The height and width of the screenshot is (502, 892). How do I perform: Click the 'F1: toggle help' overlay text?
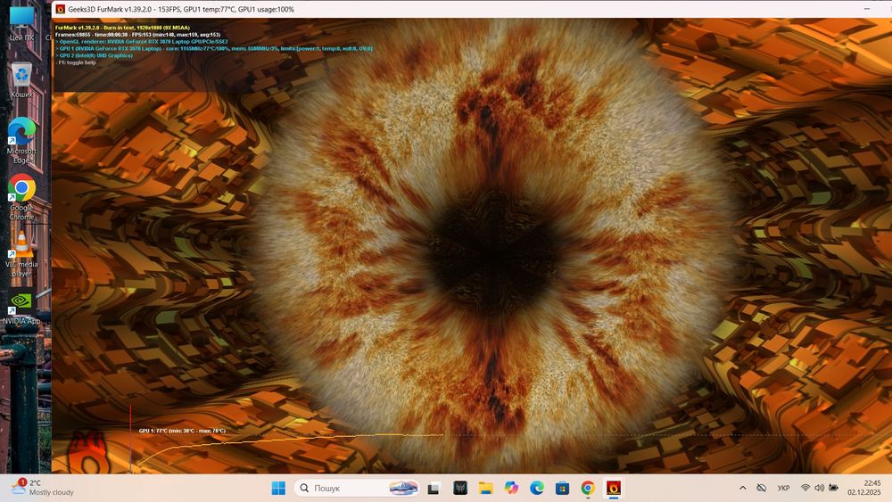76,62
